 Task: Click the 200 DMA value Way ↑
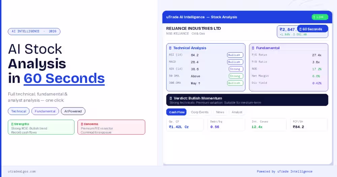[x=195, y=83]
